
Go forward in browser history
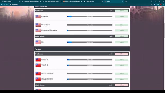point(4,5)
